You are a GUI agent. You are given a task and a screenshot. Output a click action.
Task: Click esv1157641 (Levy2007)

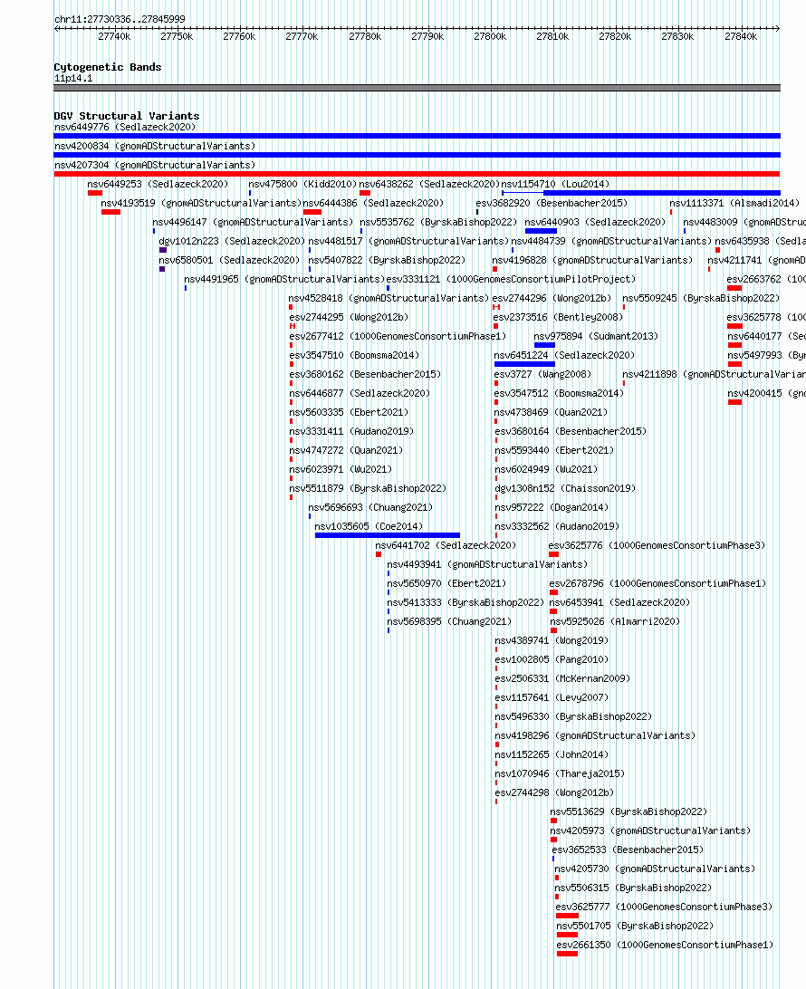pos(552,697)
